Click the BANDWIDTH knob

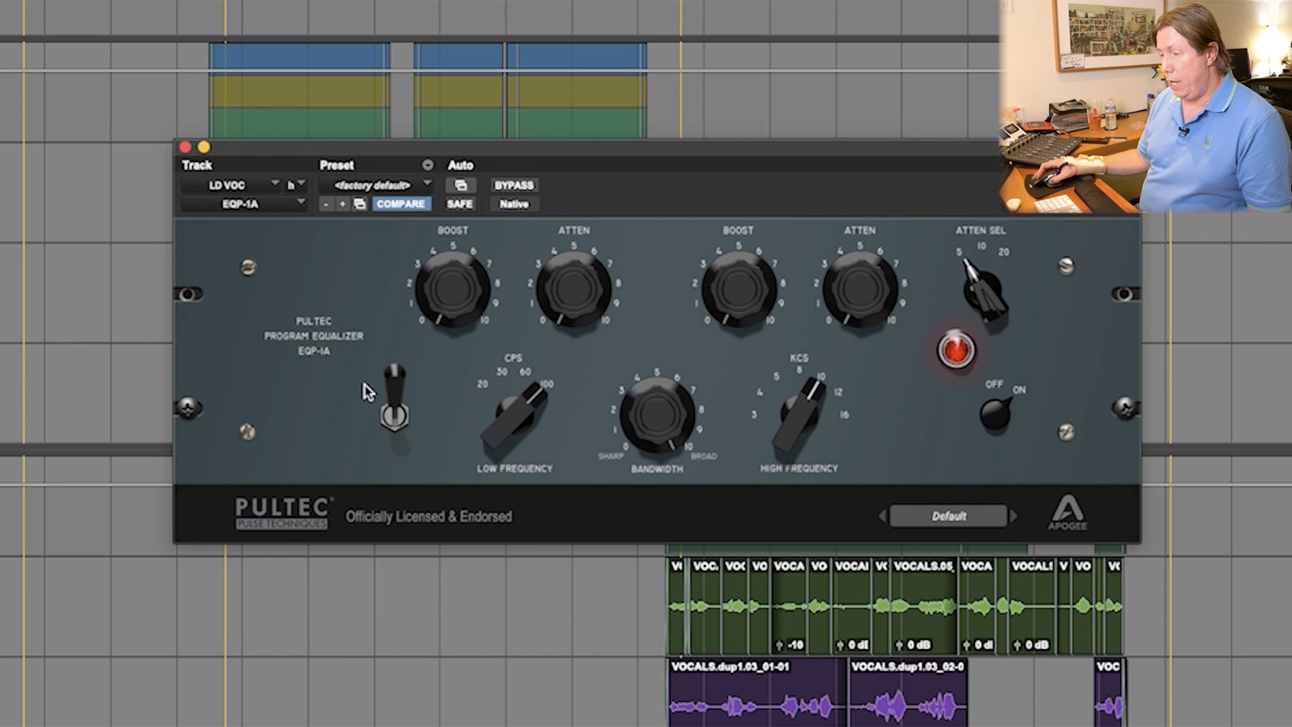click(x=657, y=415)
